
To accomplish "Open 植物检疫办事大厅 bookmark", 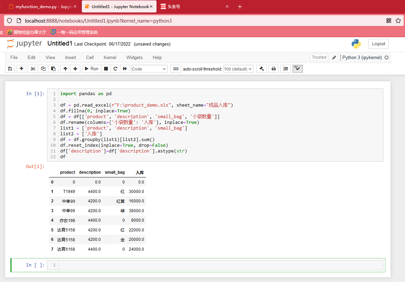I will [27, 32].
